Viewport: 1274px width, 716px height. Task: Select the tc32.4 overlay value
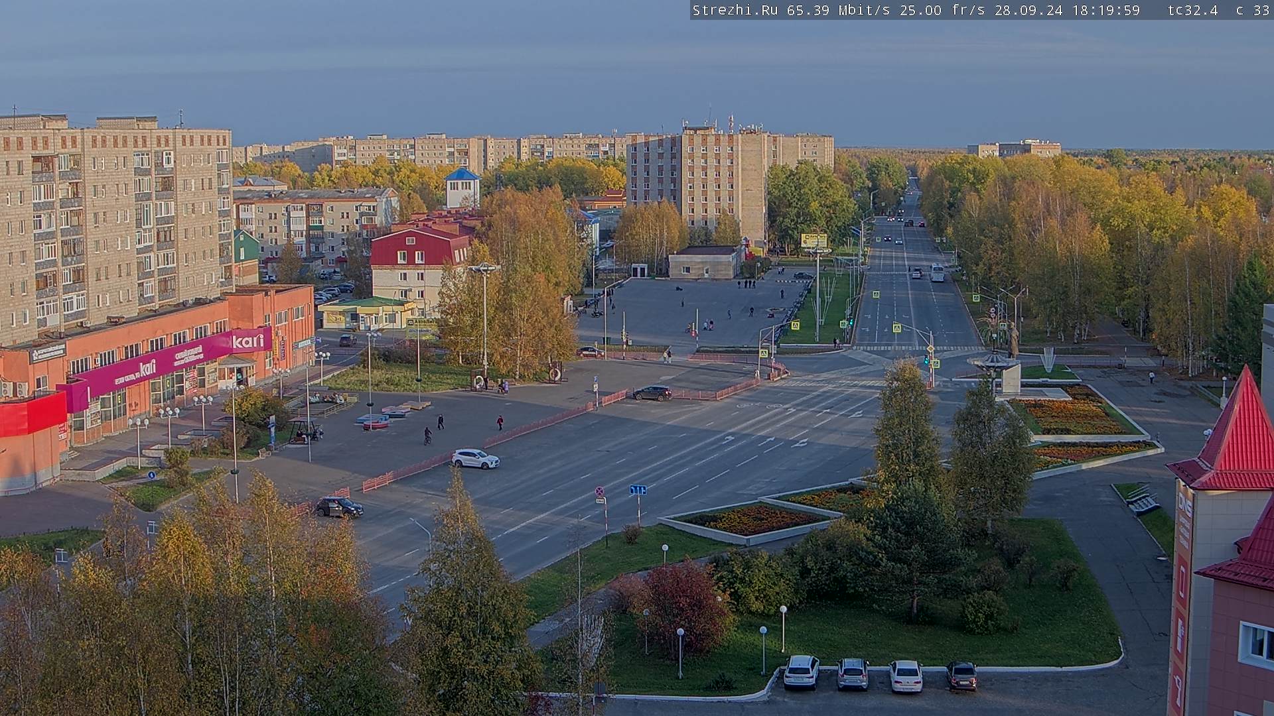(1193, 10)
